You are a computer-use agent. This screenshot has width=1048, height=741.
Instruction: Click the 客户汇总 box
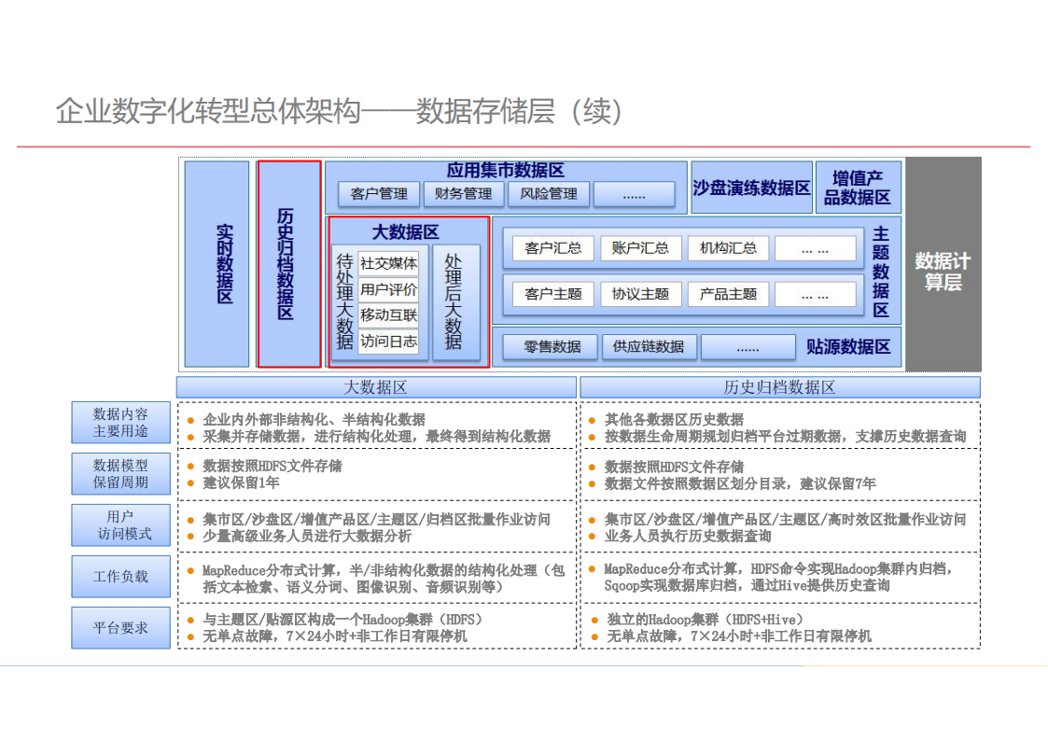553,248
